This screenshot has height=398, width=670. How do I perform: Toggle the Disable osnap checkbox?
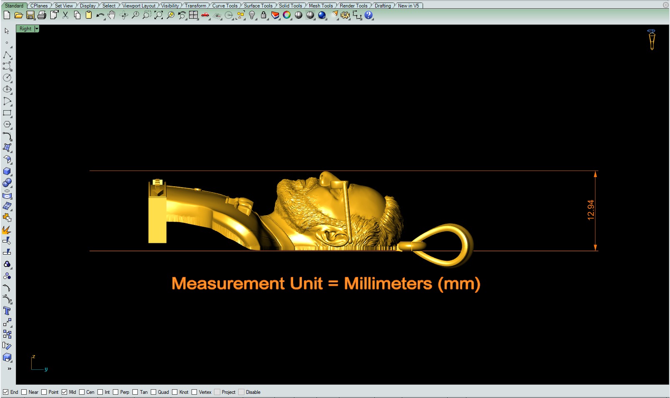242,392
